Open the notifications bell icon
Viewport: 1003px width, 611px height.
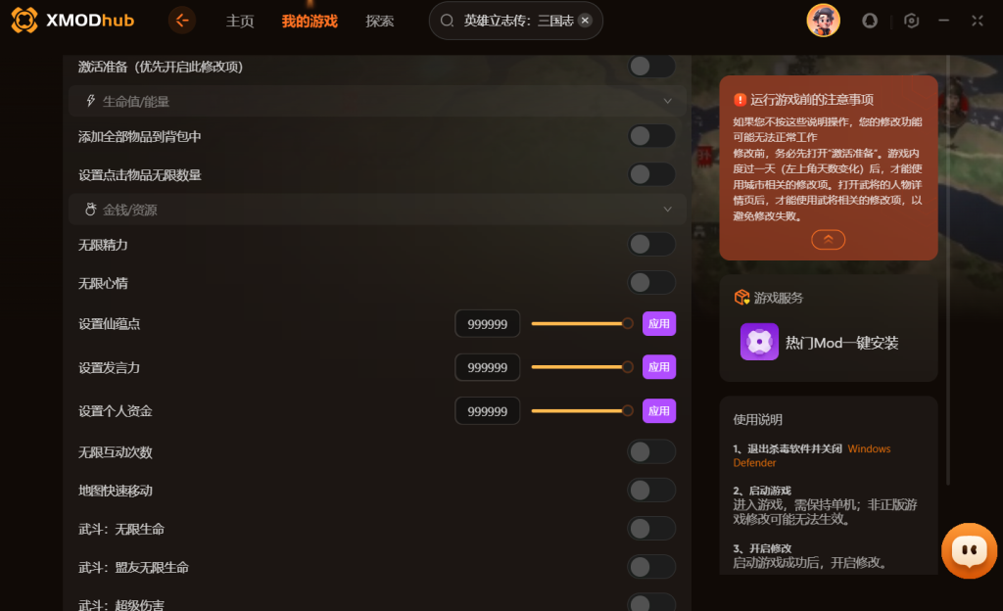(x=870, y=22)
